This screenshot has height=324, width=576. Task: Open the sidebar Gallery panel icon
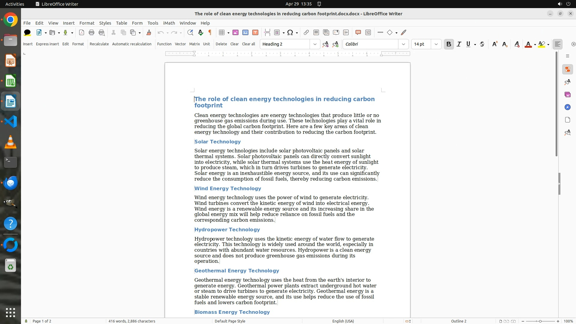pyautogui.click(x=567, y=94)
